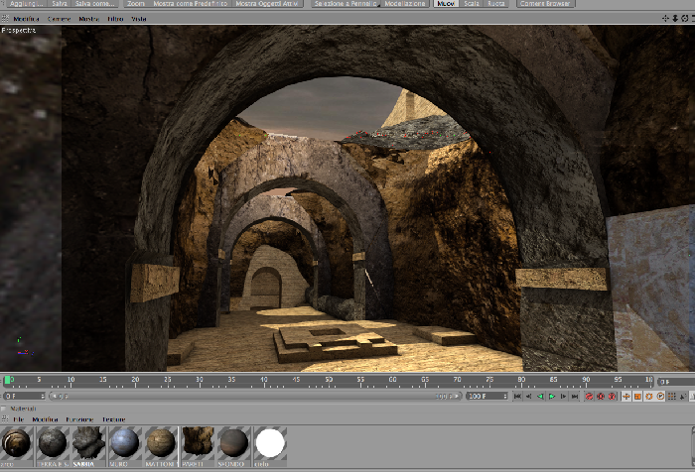Jump to the start of animation
The height and width of the screenshot is (472, 695).
[x=517, y=397]
